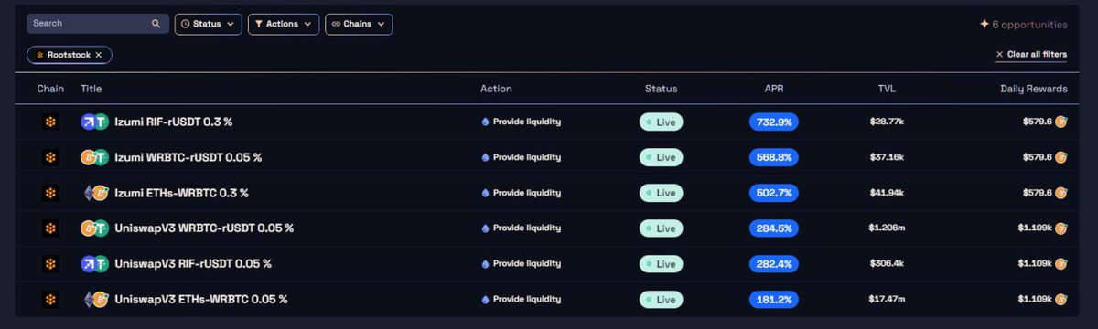Image resolution: width=1098 pixels, height=329 pixels.
Task: Click Rootstock chain icon in Izumi WRBTC-rUSDT row
Action: point(50,157)
